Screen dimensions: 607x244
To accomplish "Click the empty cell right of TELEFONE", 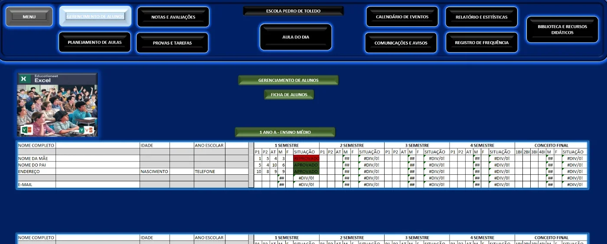I will pos(236,171).
